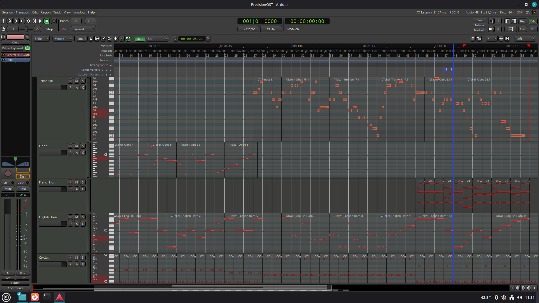Zoom out using the timeline minus icon

(518, 288)
